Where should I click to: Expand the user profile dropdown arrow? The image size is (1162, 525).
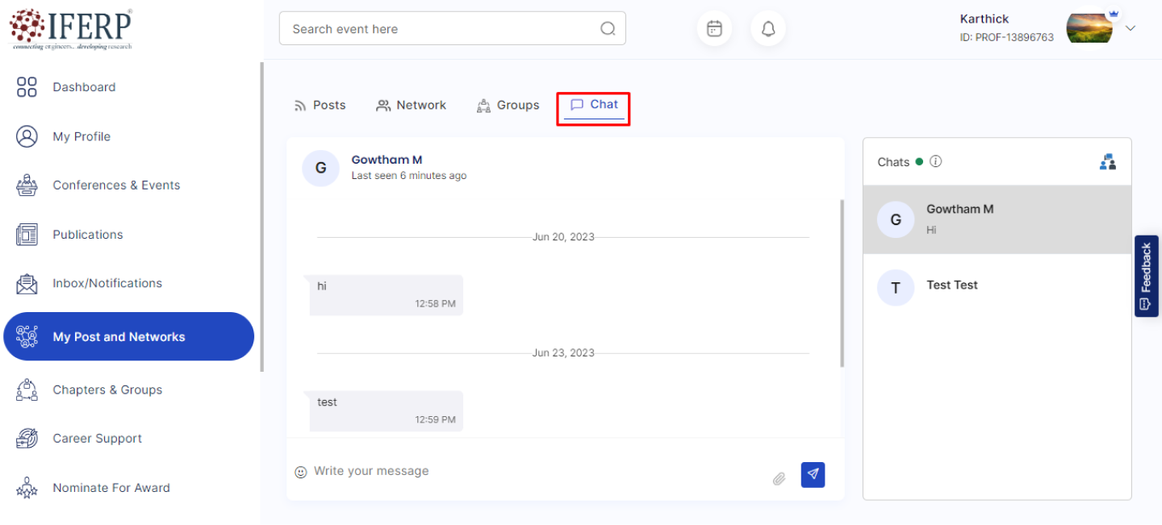click(1131, 28)
